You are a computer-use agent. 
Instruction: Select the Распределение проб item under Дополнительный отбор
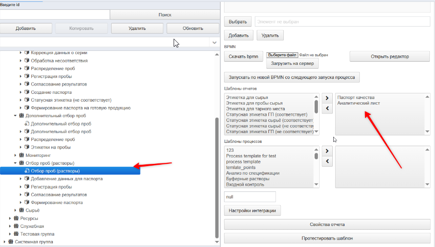tap(53, 139)
